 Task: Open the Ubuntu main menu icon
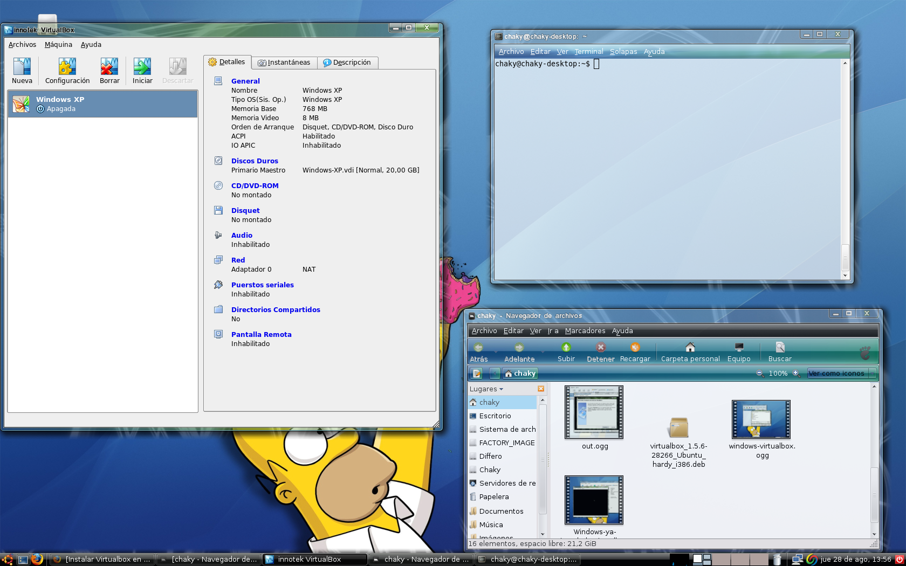click(x=7, y=559)
